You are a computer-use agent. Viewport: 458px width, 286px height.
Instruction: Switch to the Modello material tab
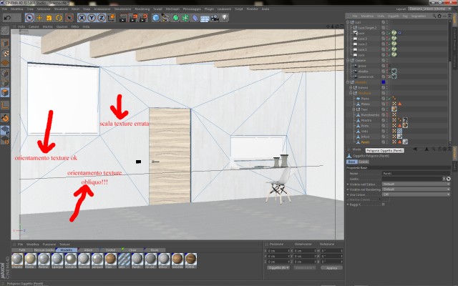67,250
